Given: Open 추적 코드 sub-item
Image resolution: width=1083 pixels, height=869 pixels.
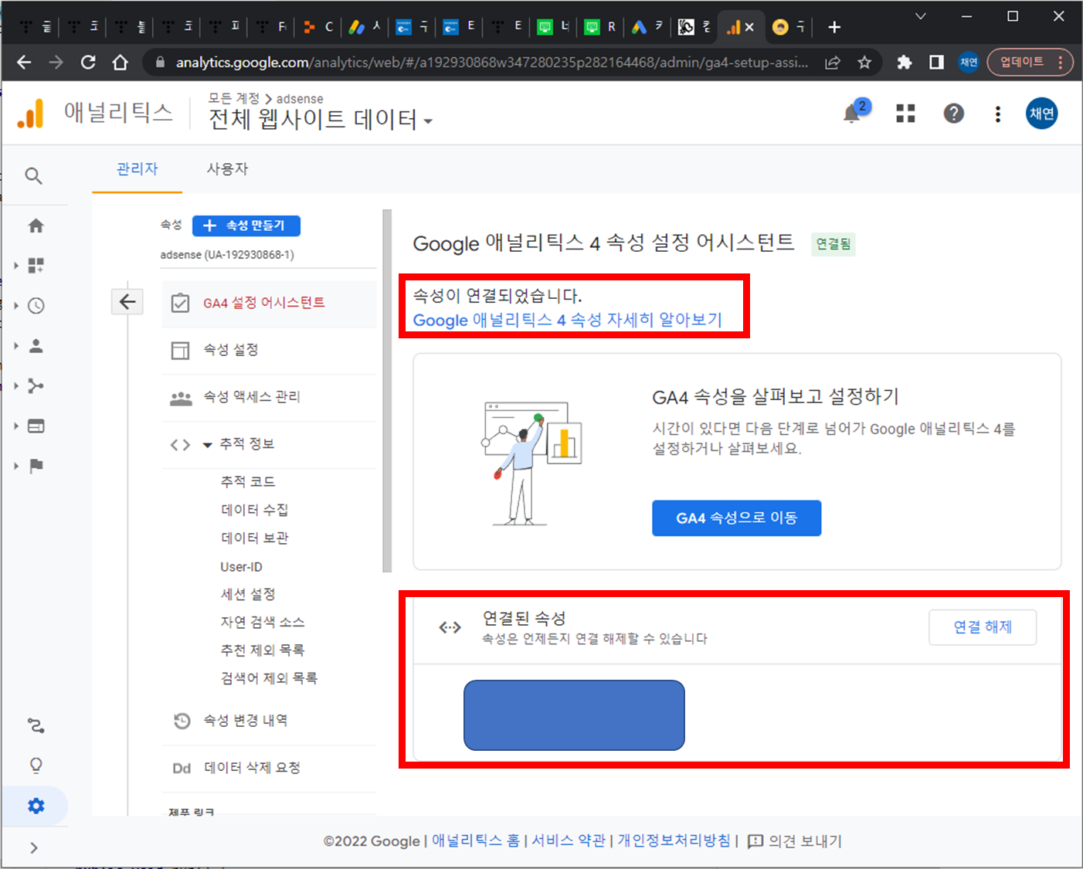Looking at the screenshot, I should coord(247,481).
